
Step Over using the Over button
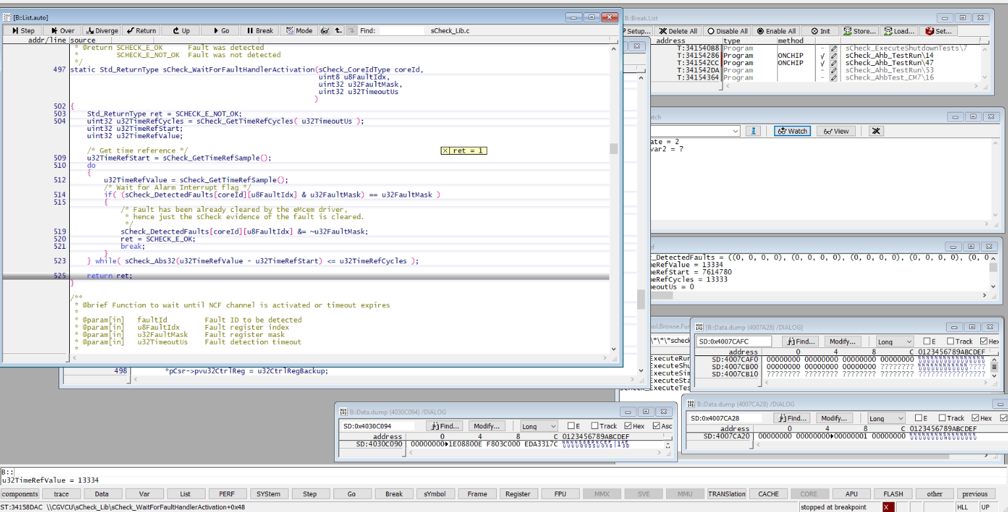pos(63,30)
